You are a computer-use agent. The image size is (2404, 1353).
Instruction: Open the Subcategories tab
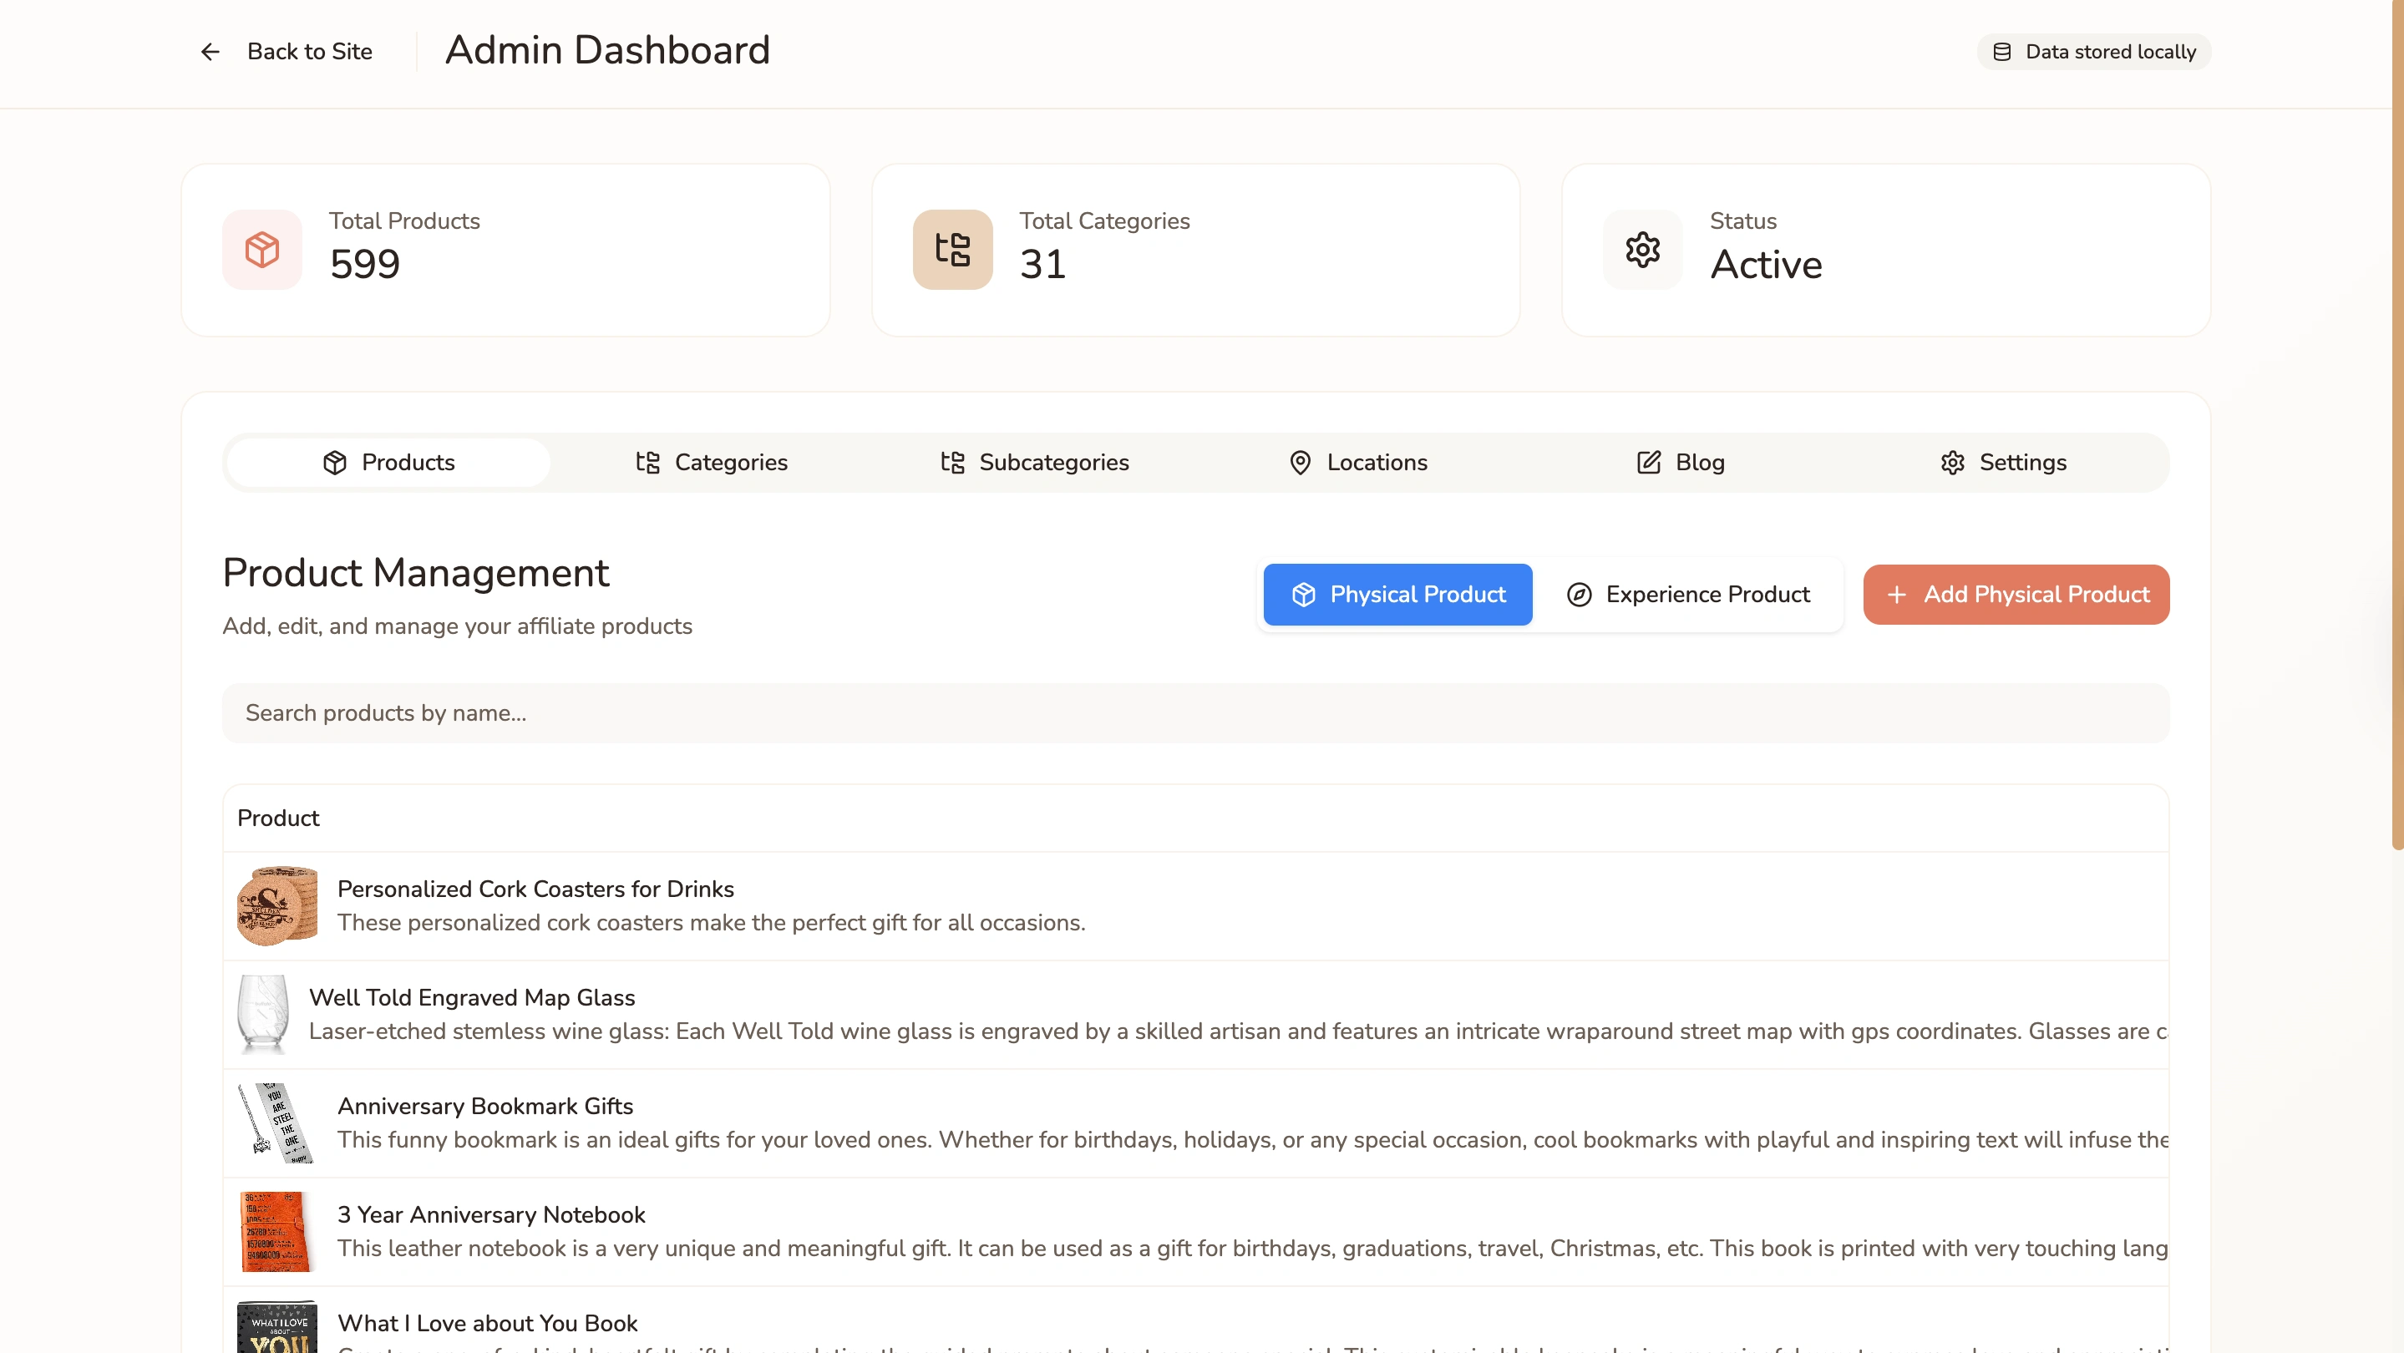click(1034, 463)
